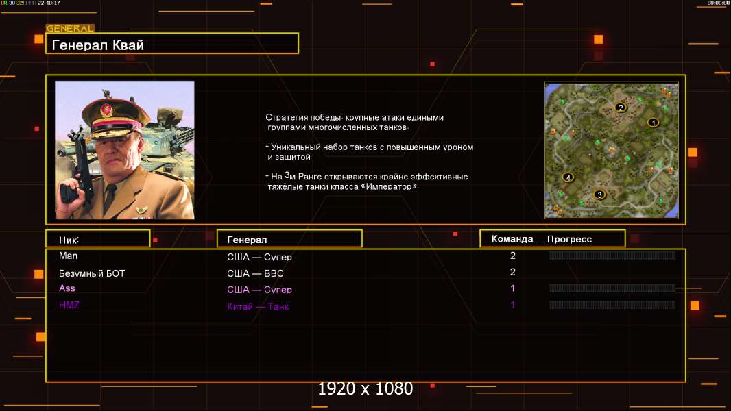This screenshot has height=411, width=731.
Task: Click the GENERAL label tab
Action: coord(70,29)
